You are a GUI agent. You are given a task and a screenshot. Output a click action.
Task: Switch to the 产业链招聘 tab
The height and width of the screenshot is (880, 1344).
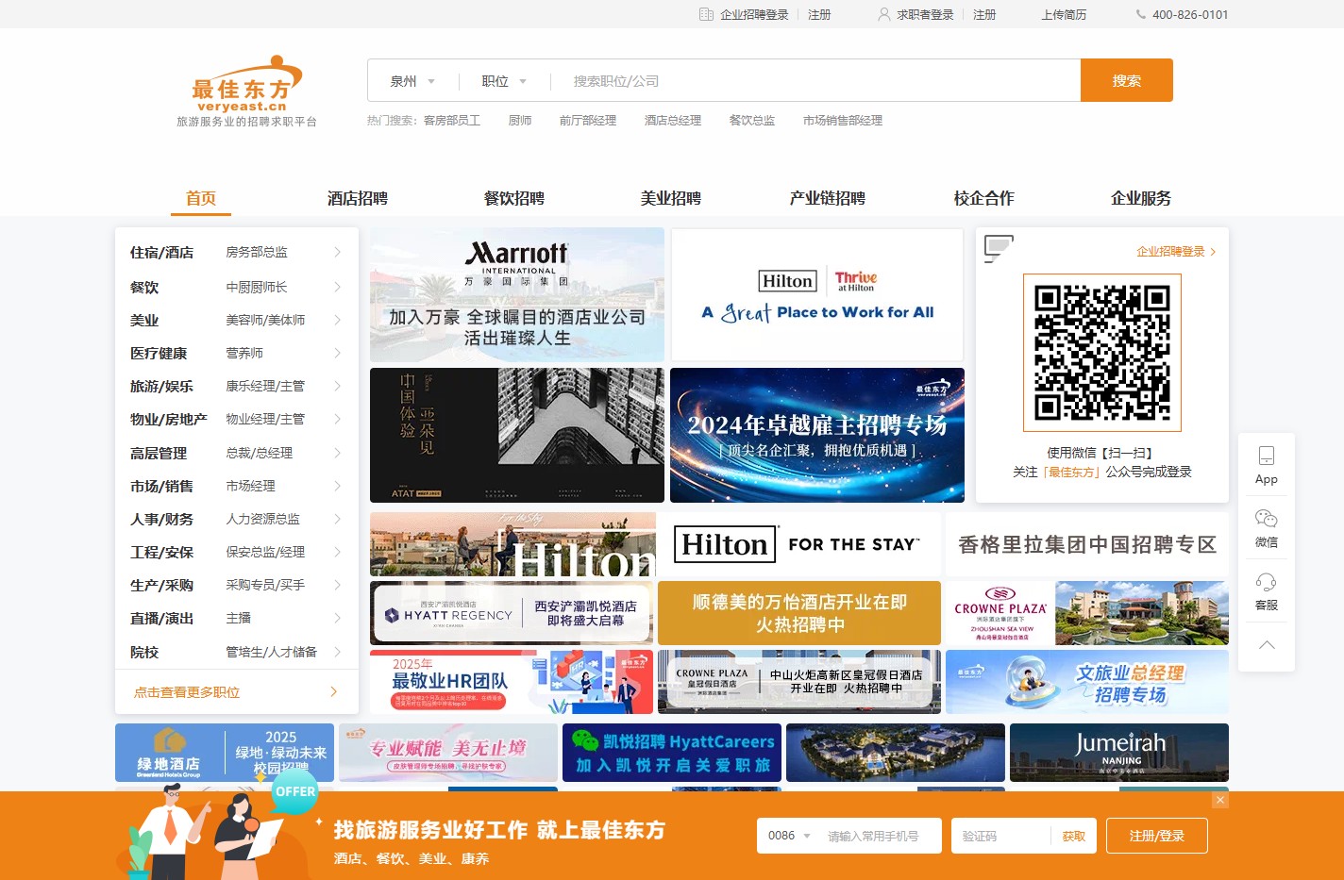click(x=828, y=198)
